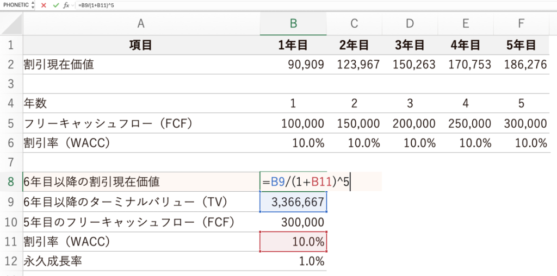Select the 186,276 discounted value cell
This screenshot has width=557, height=276.
(522, 65)
